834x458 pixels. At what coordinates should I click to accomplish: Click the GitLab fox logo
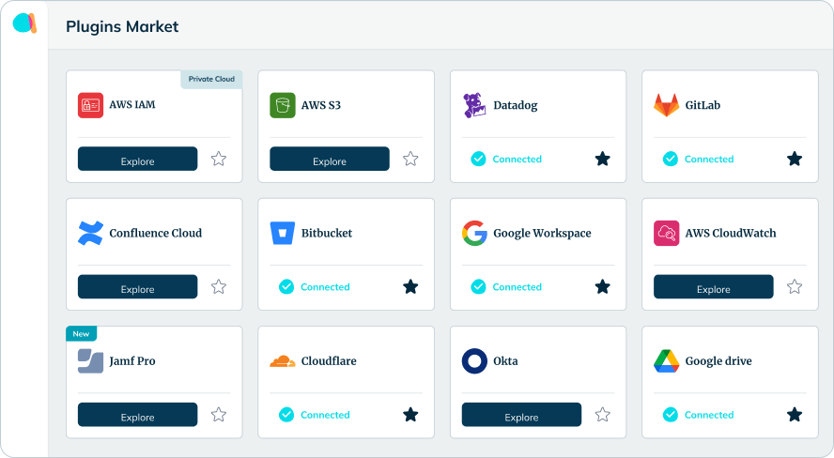[667, 105]
